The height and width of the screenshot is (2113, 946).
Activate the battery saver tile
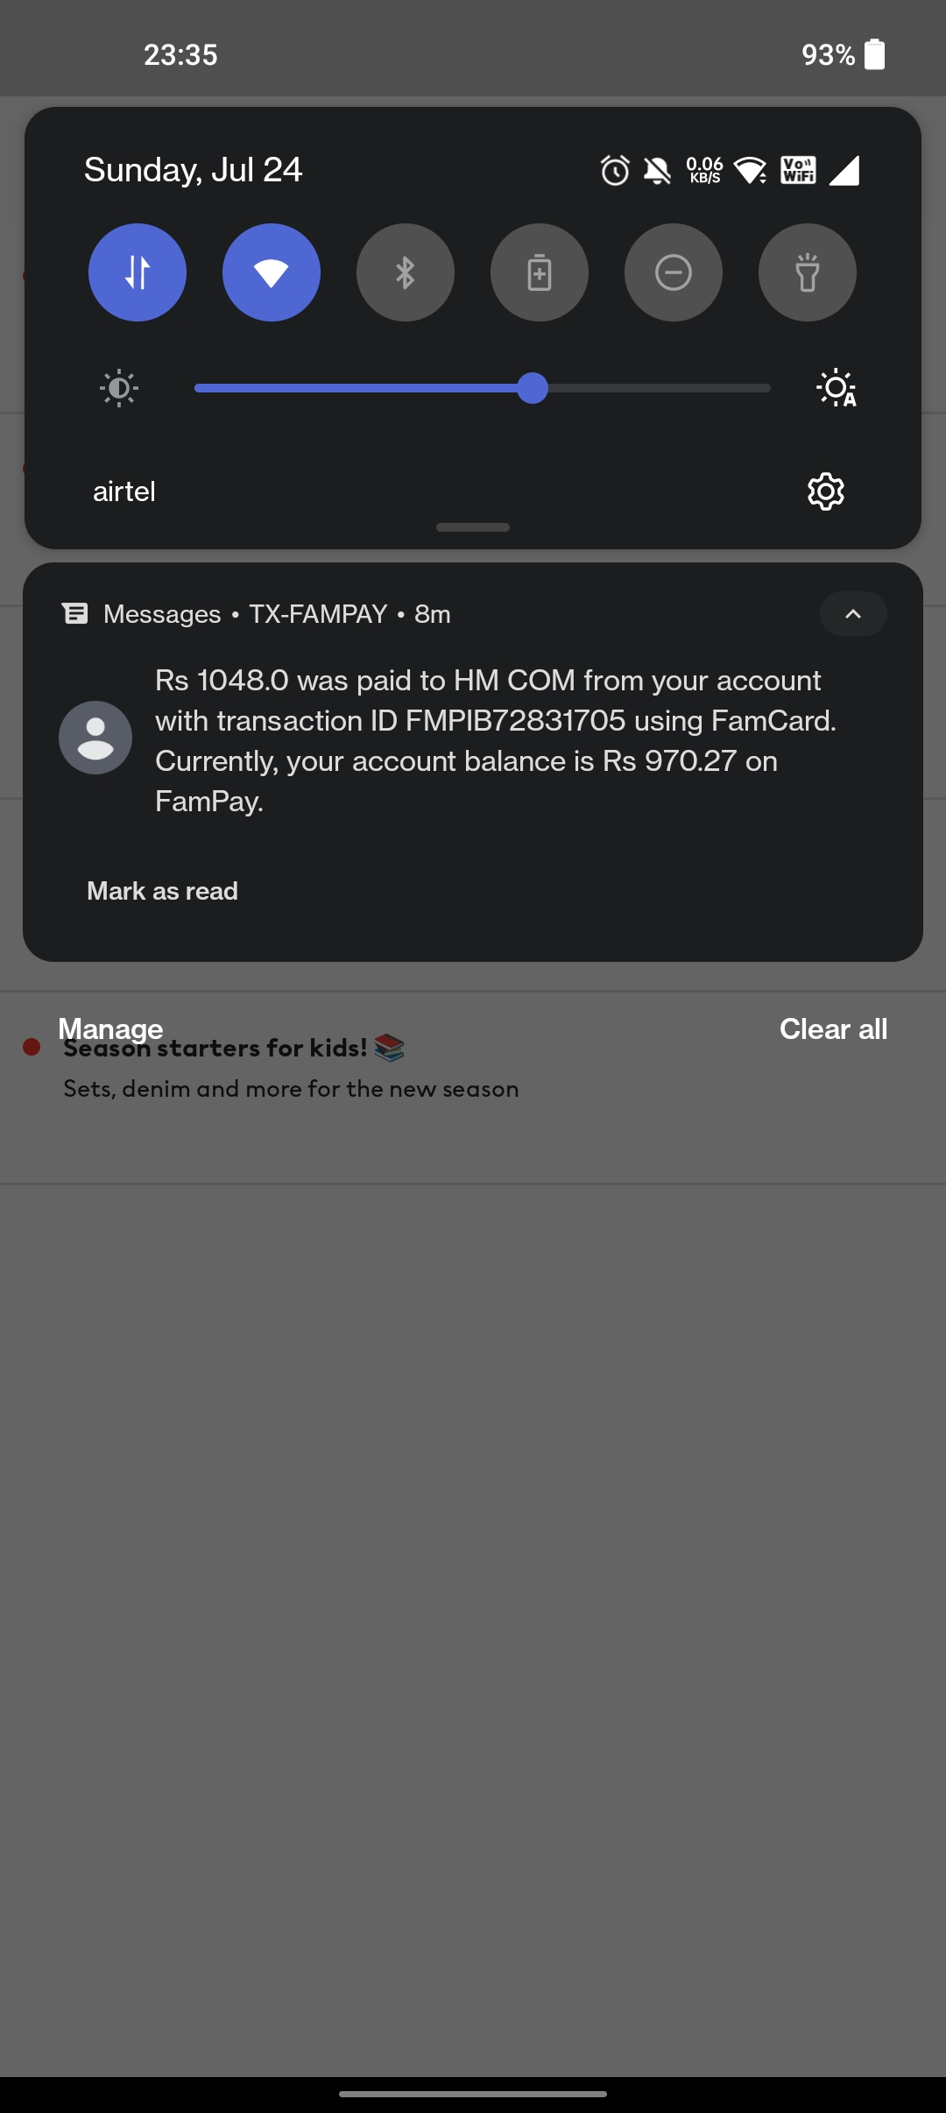pos(539,272)
